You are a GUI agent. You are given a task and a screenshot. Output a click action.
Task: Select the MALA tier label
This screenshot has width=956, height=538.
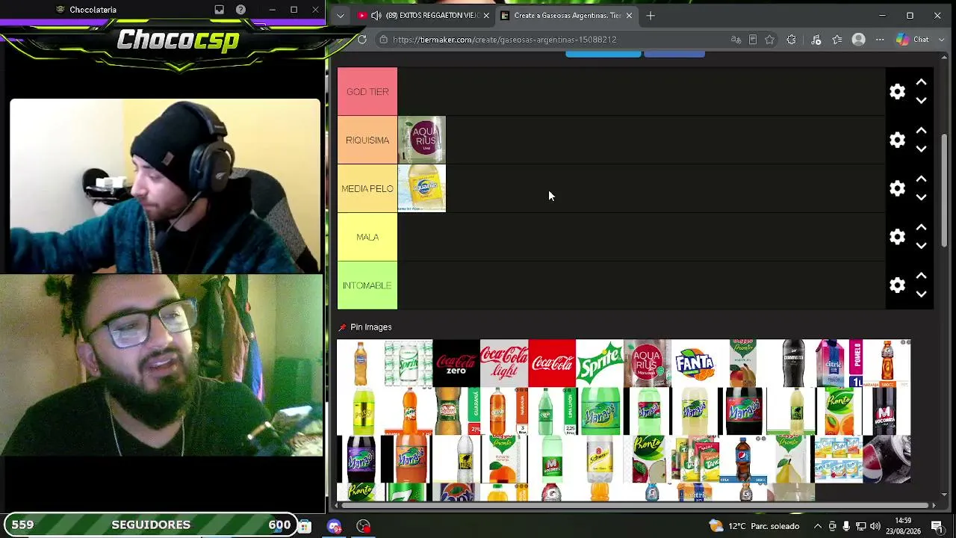[367, 237]
